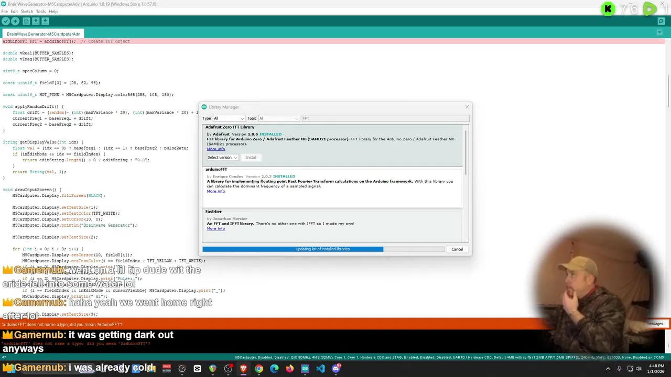Click the green Rumble play logo icon
This screenshot has height=377, width=671.
650,9
